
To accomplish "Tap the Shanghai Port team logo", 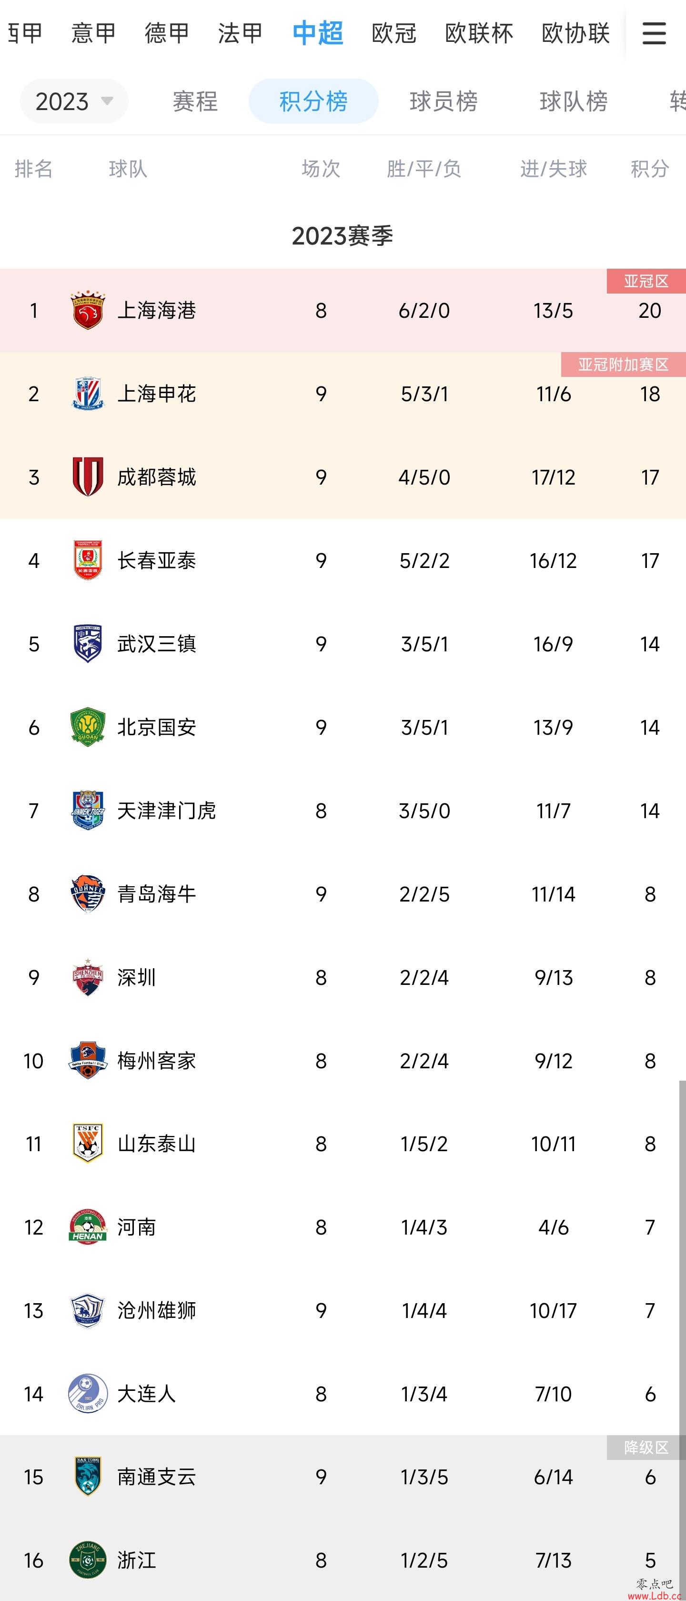I will tap(88, 310).
